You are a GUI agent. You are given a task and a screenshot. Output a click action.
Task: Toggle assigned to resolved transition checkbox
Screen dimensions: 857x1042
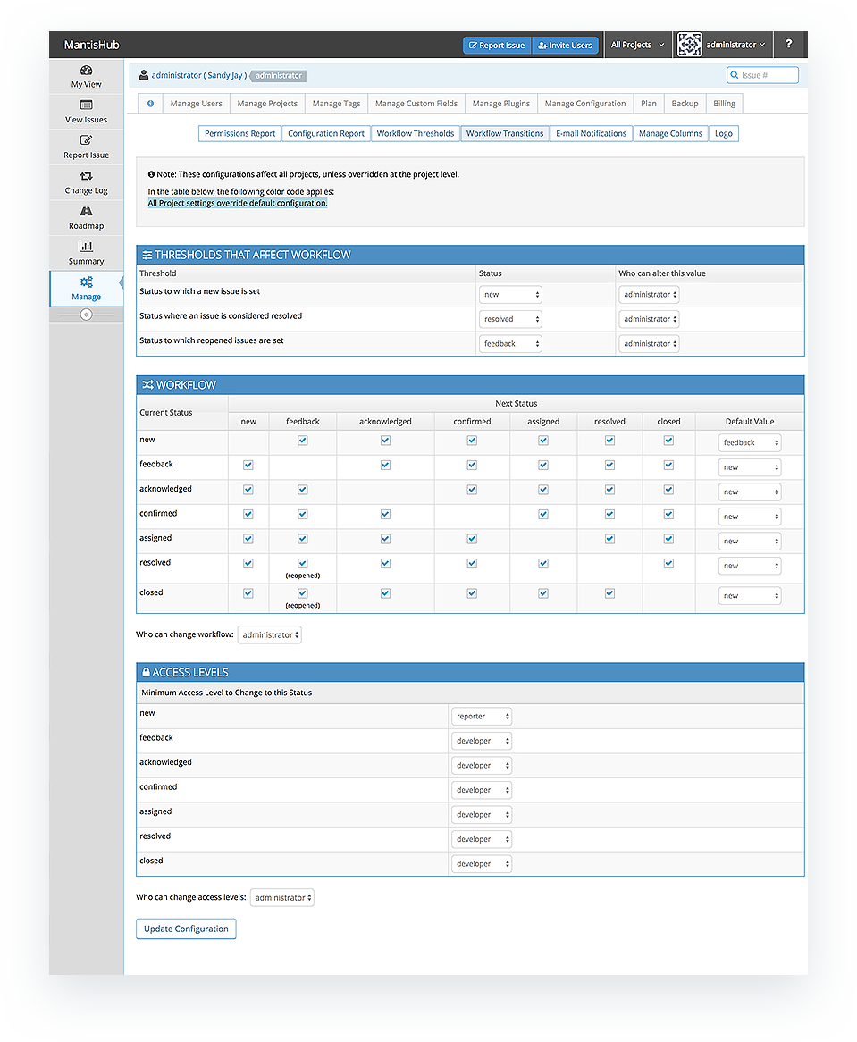[609, 539]
